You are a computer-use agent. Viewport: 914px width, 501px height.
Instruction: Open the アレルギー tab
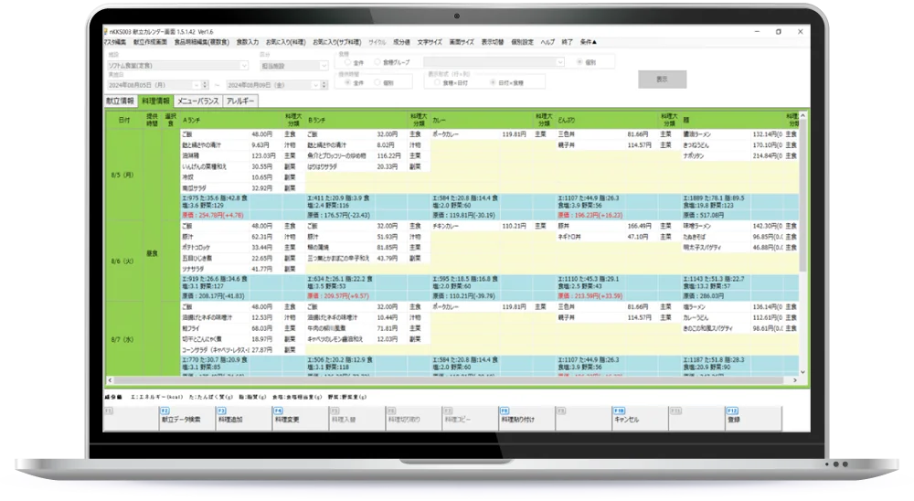coord(240,101)
